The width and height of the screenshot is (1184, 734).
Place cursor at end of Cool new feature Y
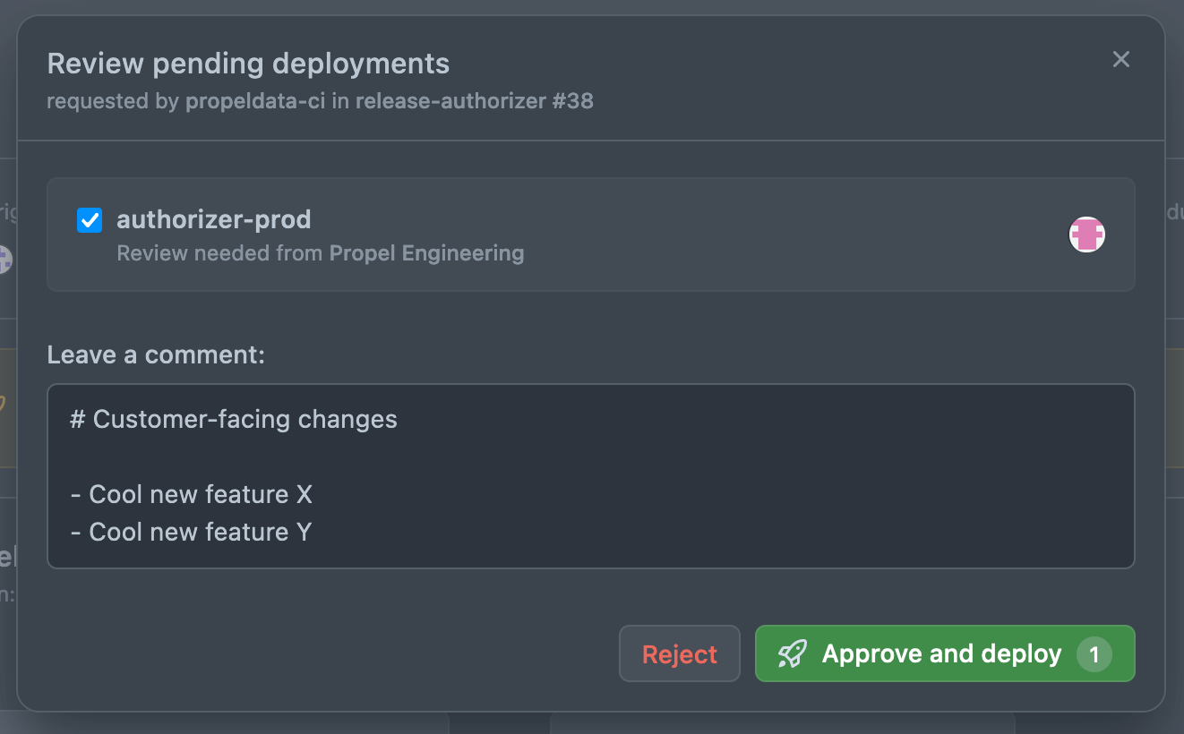click(313, 532)
